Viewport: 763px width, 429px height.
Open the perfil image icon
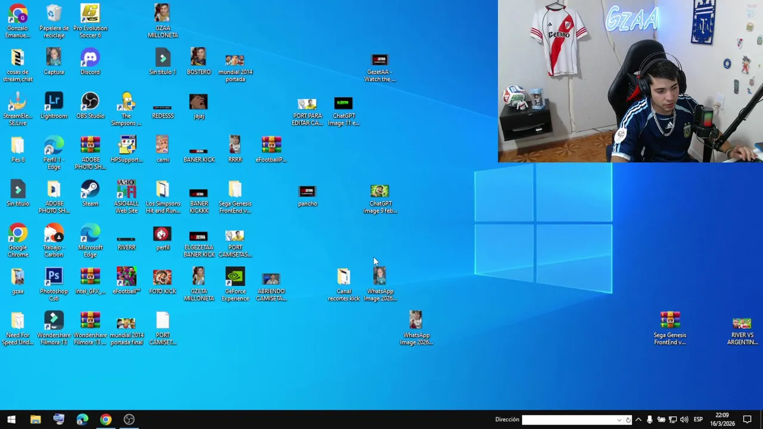pyautogui.click(x=162, y=238)
